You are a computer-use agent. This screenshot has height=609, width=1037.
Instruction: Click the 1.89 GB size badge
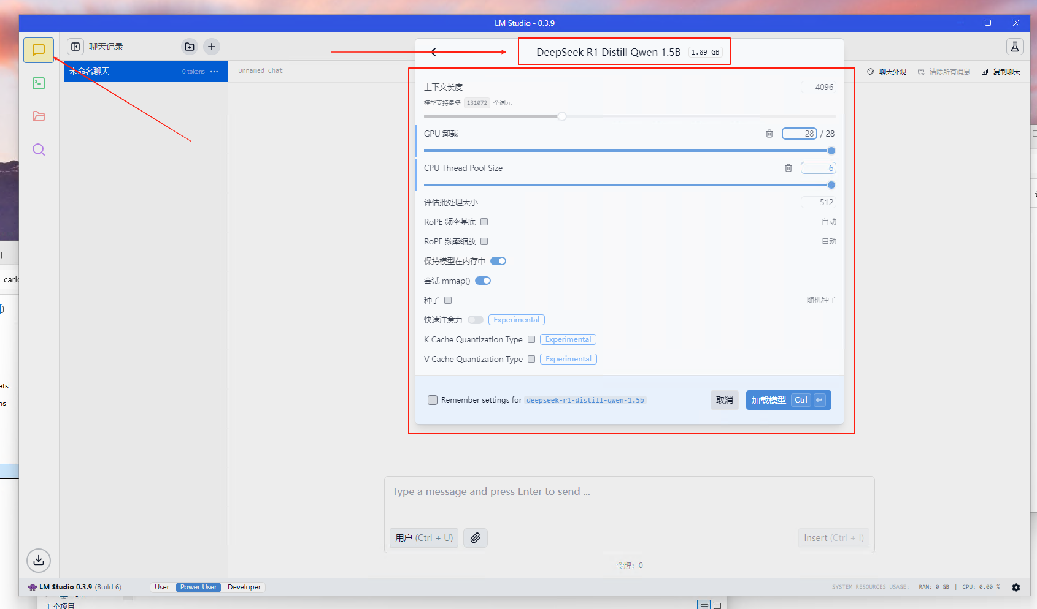point(705,52)
